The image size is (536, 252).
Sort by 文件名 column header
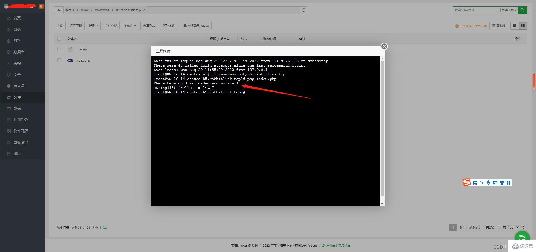tap(72, 39)
